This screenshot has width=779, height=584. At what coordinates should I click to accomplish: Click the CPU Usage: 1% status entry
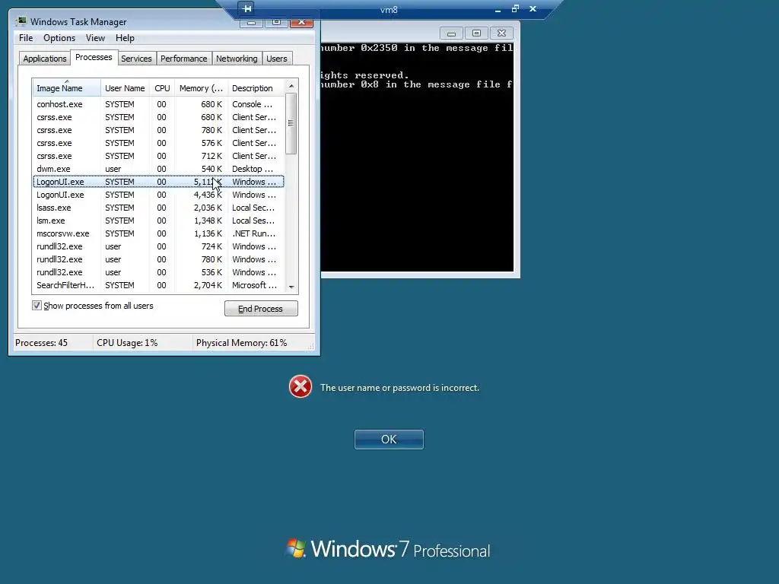point(127,343)
